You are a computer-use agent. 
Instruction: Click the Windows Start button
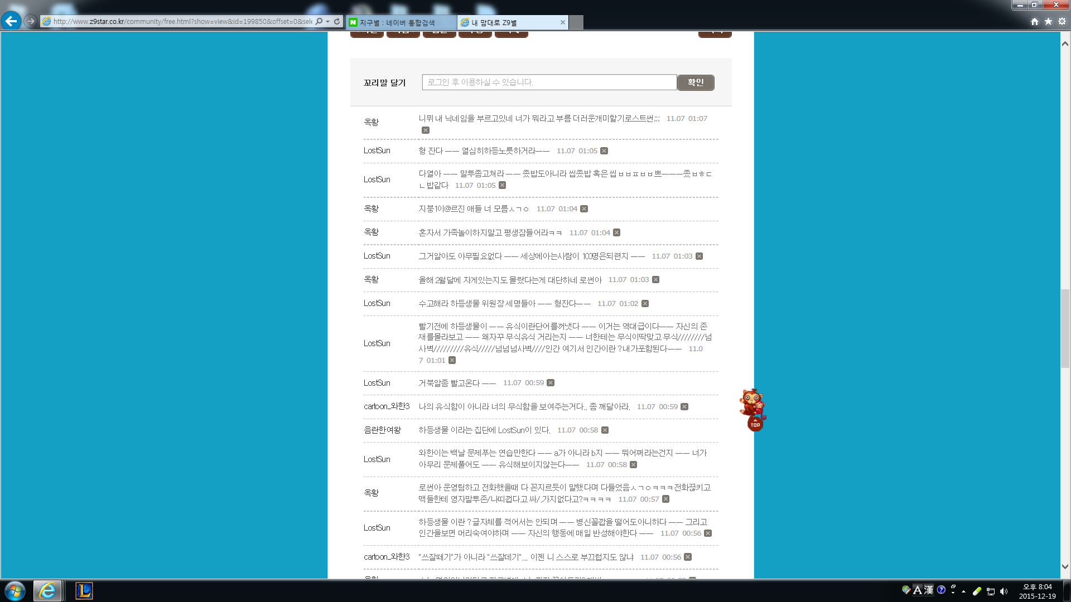(x=15, y=591)
